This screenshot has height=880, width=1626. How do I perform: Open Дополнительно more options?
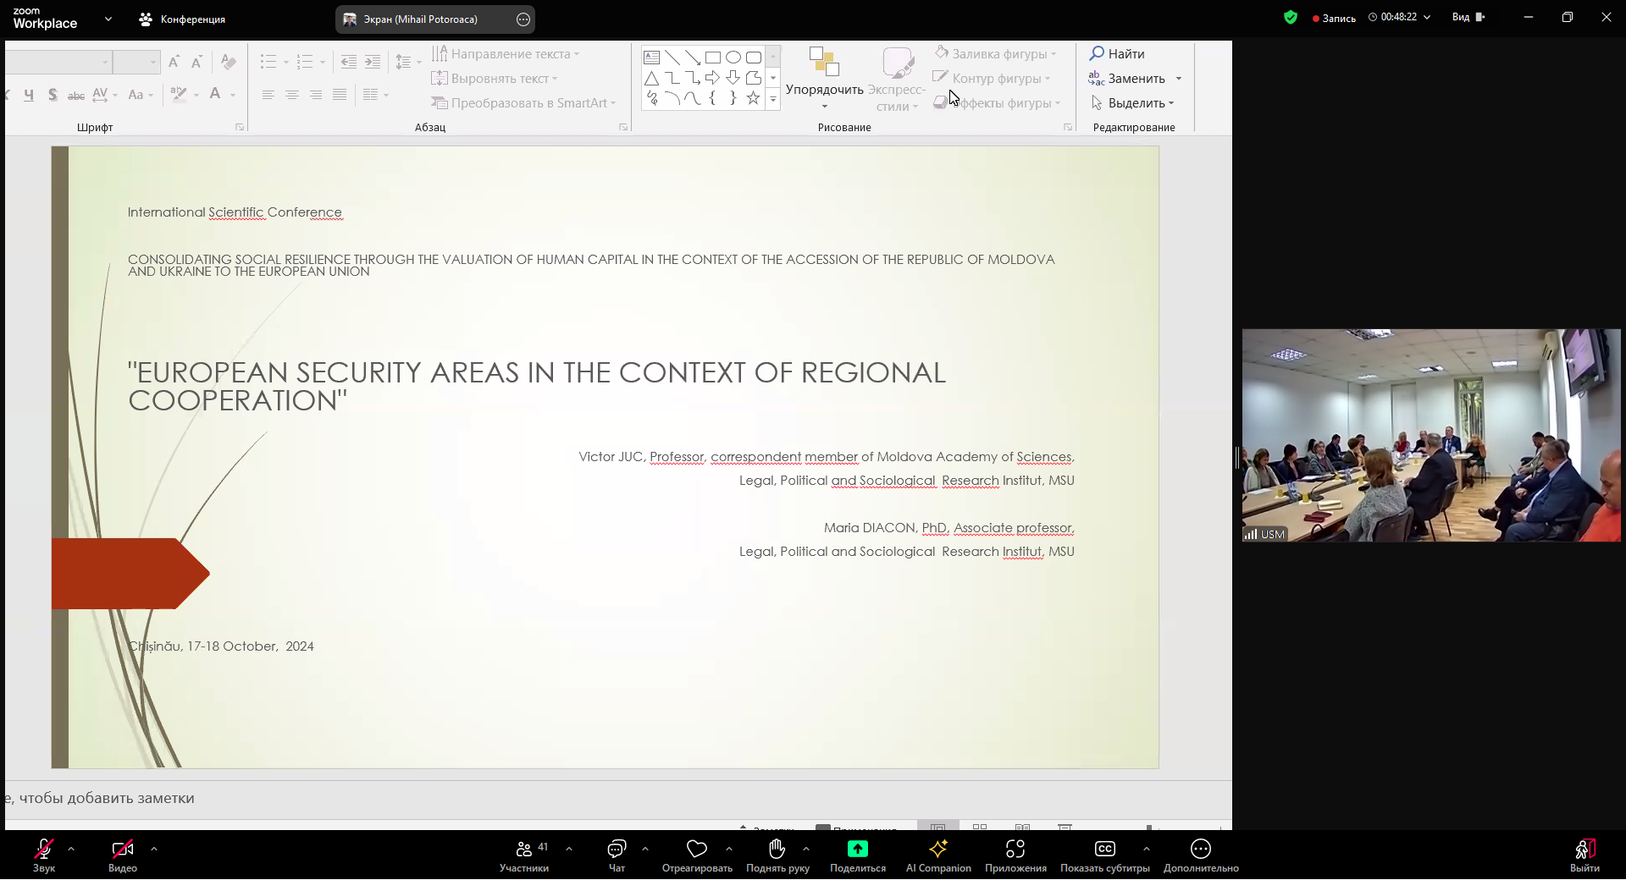pyautogui.click(x=1201, y=855)
